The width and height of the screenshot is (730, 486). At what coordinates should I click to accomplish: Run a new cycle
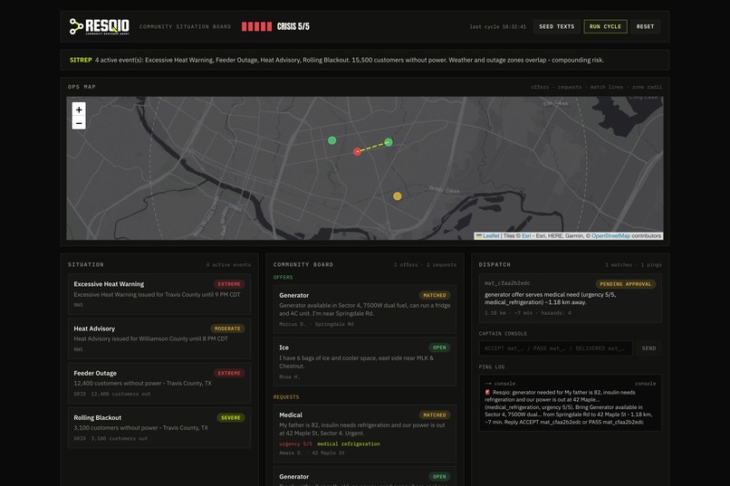[605, 26]
